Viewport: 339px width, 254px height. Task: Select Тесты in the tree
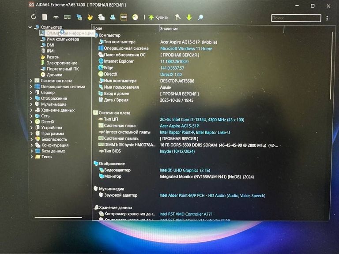click(x=44, y=157)
